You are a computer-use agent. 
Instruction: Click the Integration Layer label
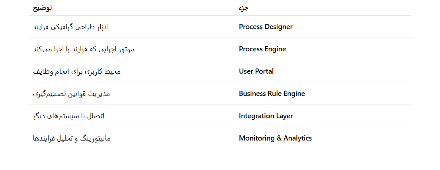266,116
